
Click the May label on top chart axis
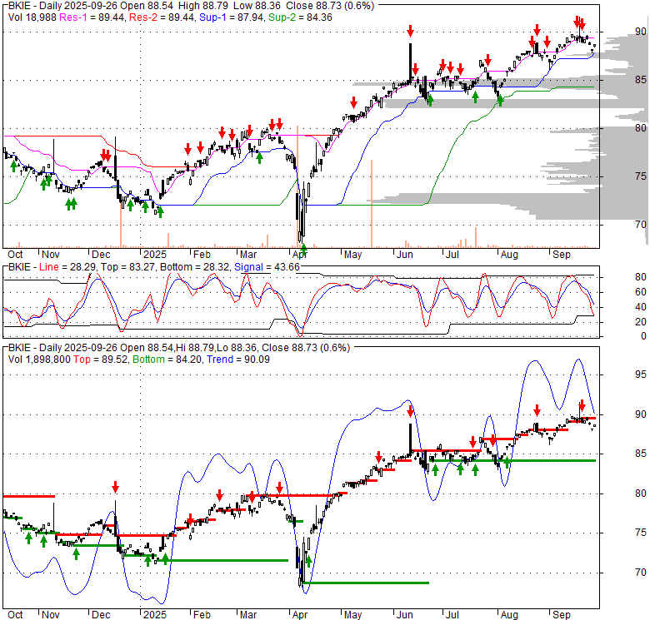352,255
